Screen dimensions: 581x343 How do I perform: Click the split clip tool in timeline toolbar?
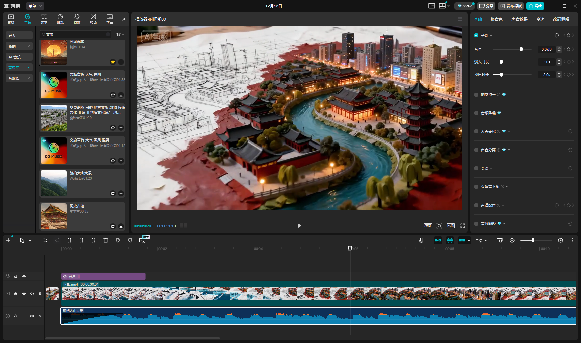tap(70, 240)
